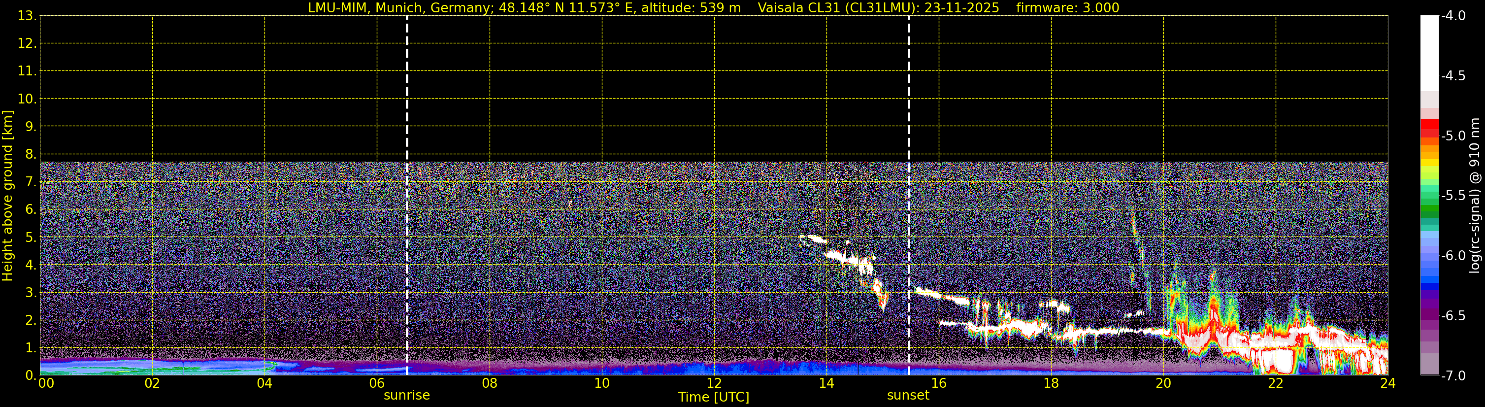Image resolution: width=1485 pixels, height=407 pixels.
Task: Click the white top section of the colorbar
Action: (1429, 52)
